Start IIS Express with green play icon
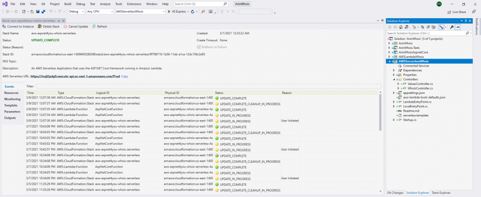Viewport: 481px width, 197px height. click(x=169, y=12)
